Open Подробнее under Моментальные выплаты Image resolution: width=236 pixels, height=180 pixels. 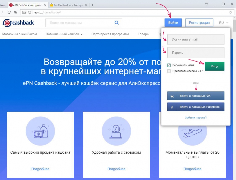coord(192,169)
